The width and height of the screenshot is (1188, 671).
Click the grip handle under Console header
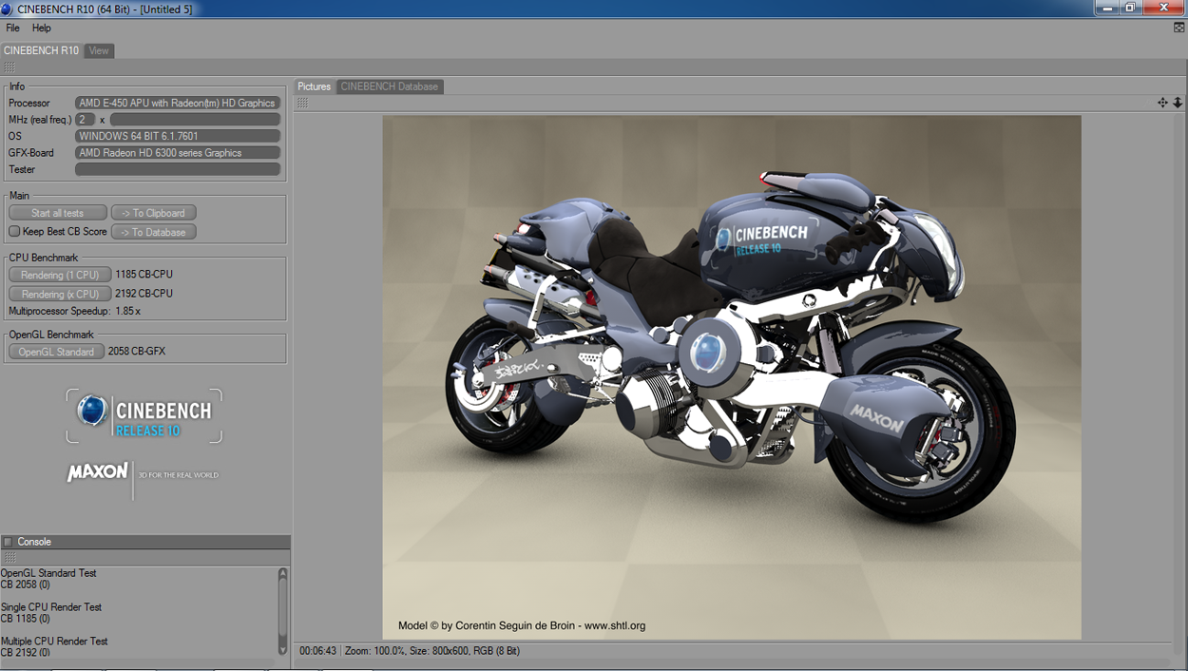[x=10, y=558]
